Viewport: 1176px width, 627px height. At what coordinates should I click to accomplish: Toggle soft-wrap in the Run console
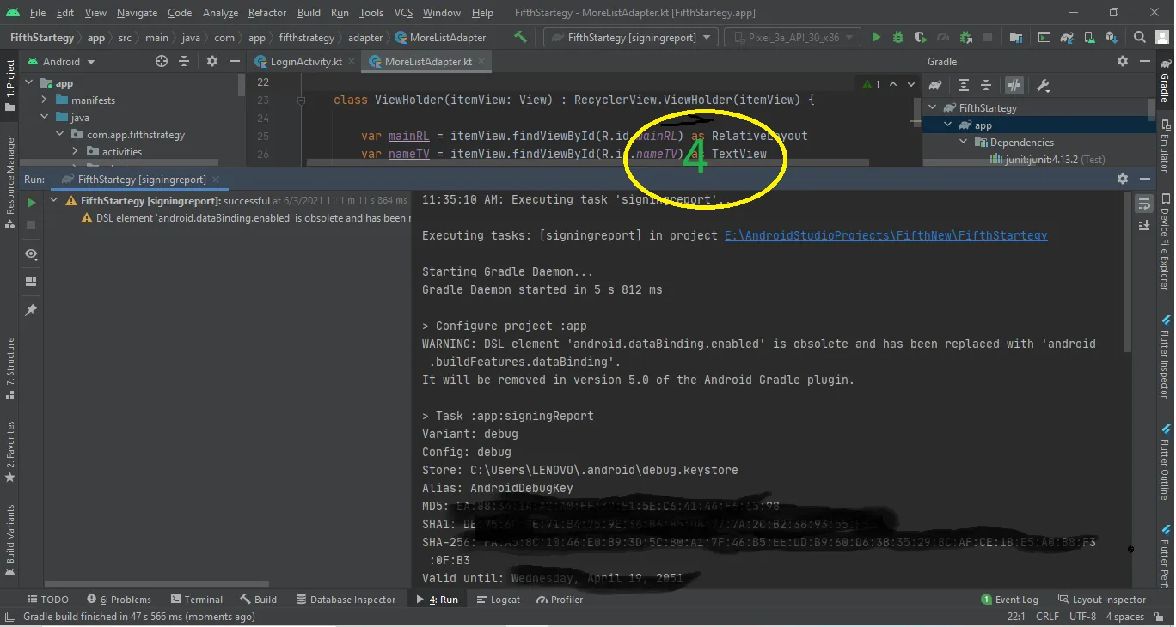(x=1144, y=204)
